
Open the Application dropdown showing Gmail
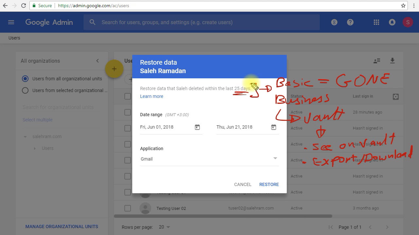[x=209, y=159]
